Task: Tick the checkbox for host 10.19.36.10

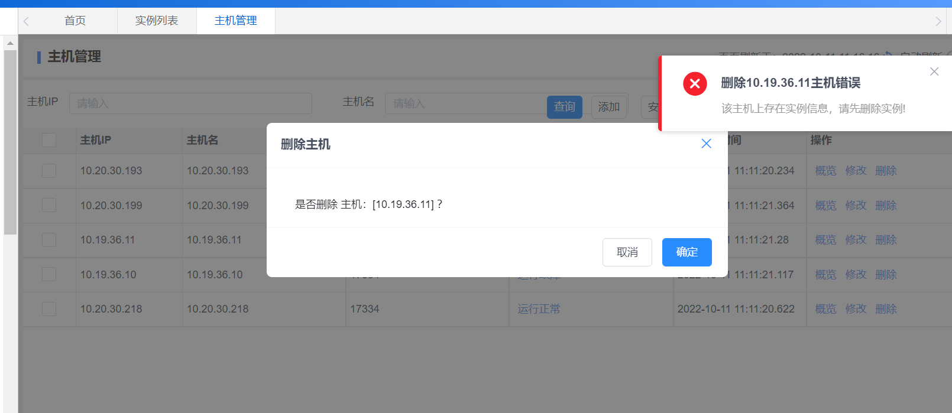Action: 49,275
